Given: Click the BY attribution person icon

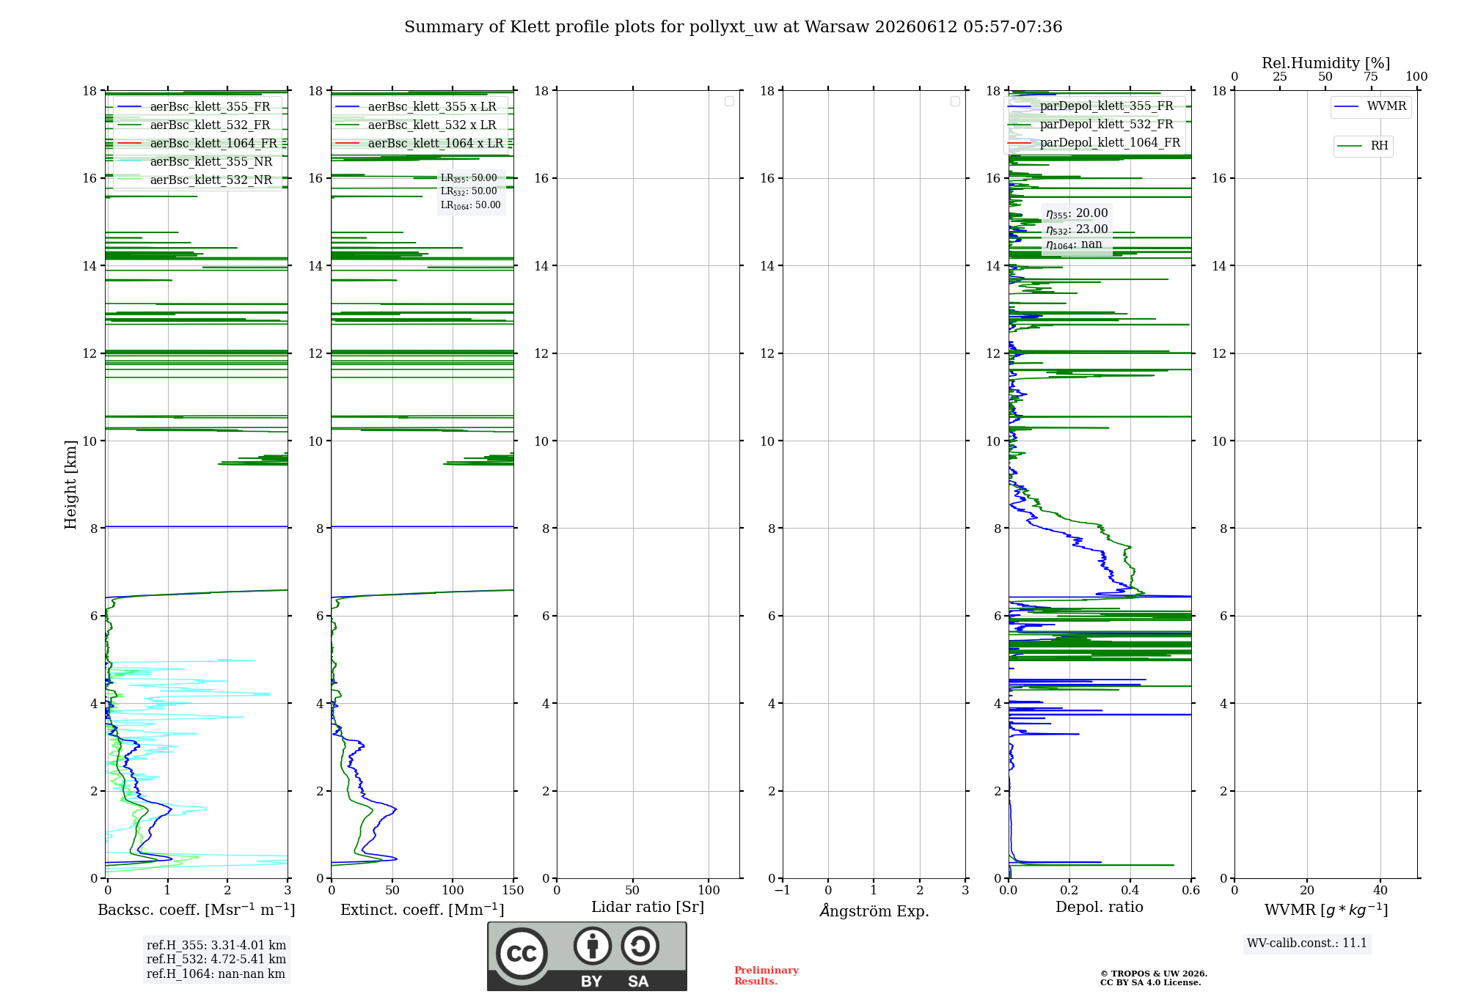Looking at the screenshot, I should coord(592,946).
